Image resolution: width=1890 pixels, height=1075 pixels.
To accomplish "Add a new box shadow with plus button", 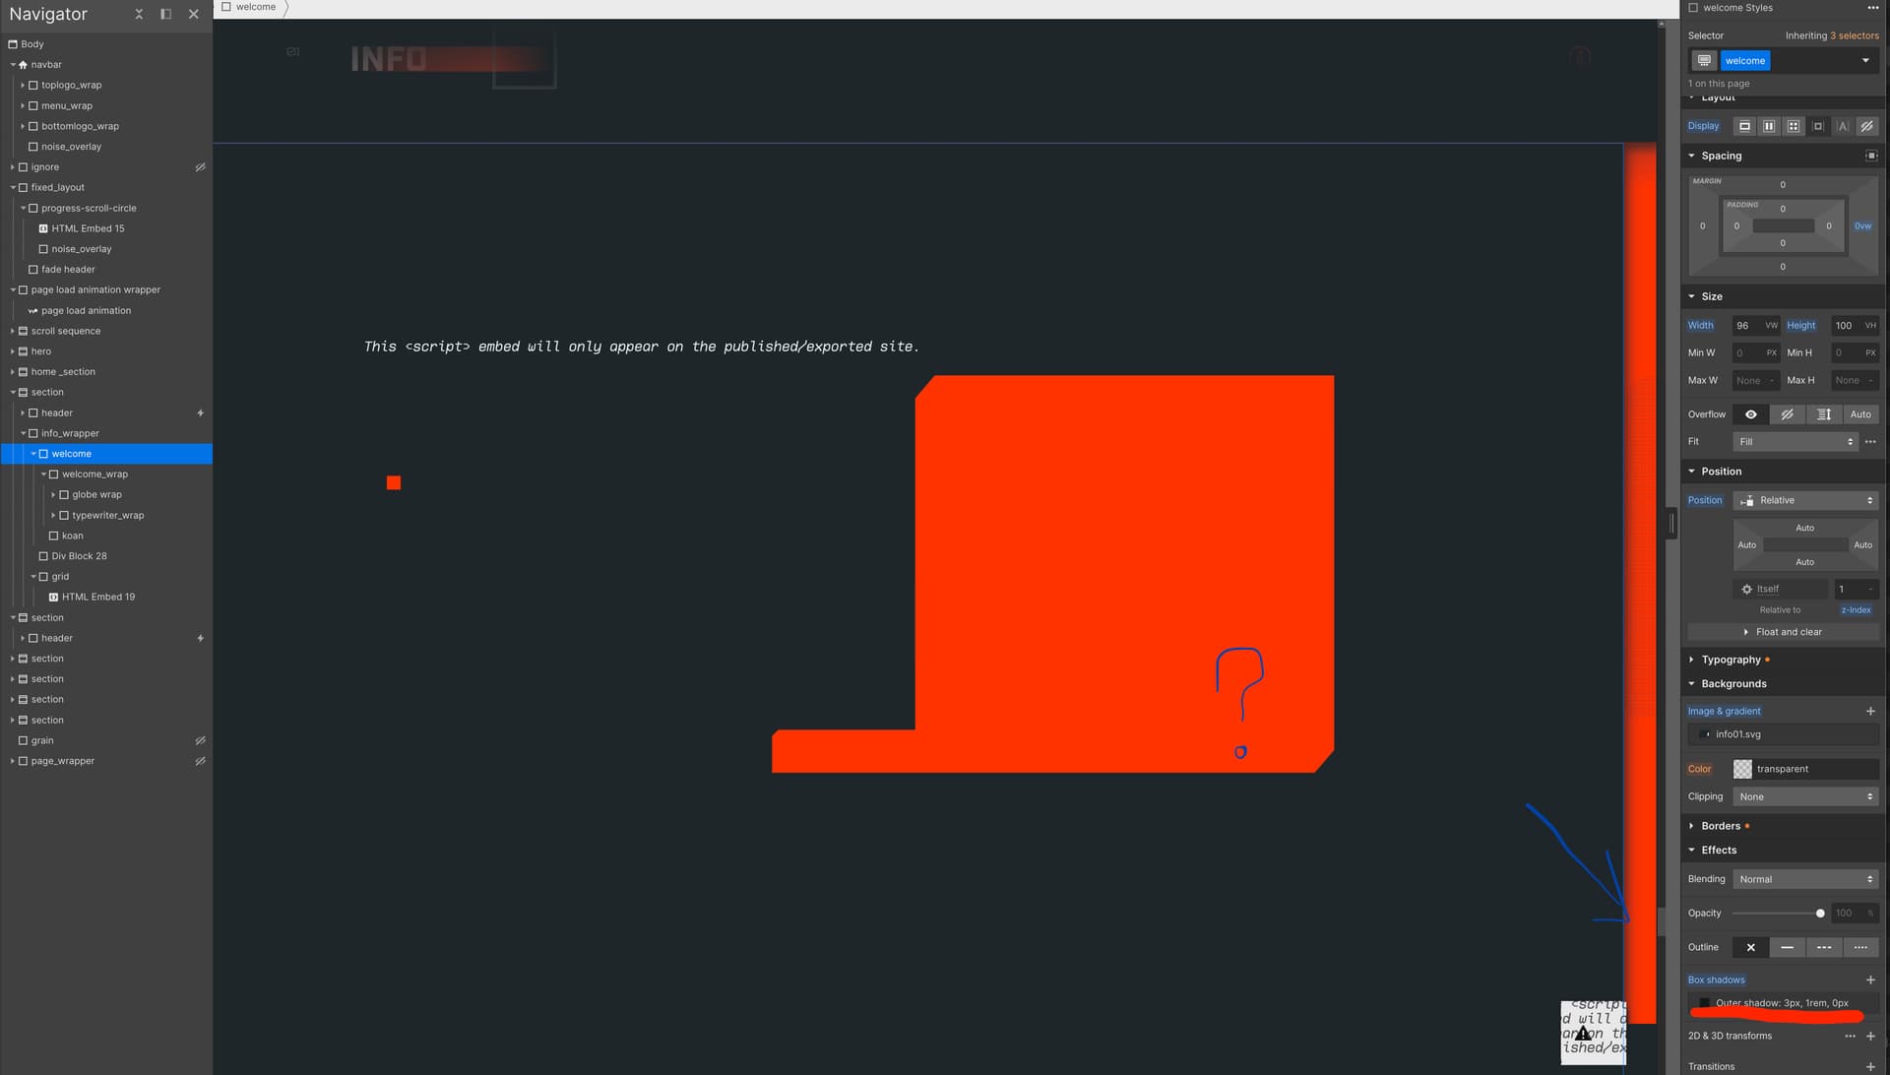I will click(x=1871, y=980).
